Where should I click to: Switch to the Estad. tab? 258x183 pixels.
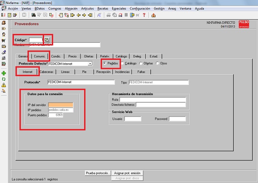tap(154, 56)
